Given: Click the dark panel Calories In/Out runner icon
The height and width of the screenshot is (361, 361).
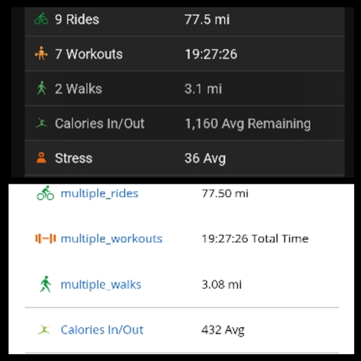Looking at the screenshot, I should click(41, 123).
